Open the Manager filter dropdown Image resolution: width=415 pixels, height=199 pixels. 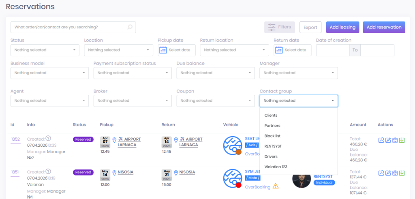(x=298, y=73)
